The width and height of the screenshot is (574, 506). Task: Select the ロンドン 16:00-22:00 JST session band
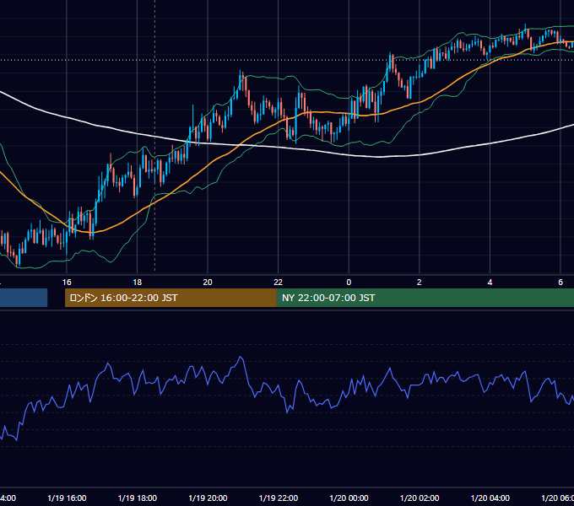[171, 298]
